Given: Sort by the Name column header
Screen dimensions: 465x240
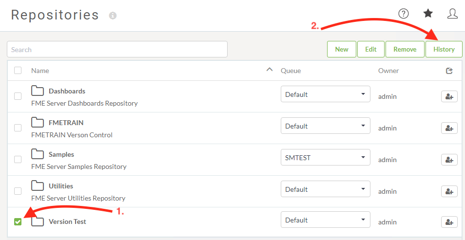Looking at the screenshot, I should click(x=40, y=71).
